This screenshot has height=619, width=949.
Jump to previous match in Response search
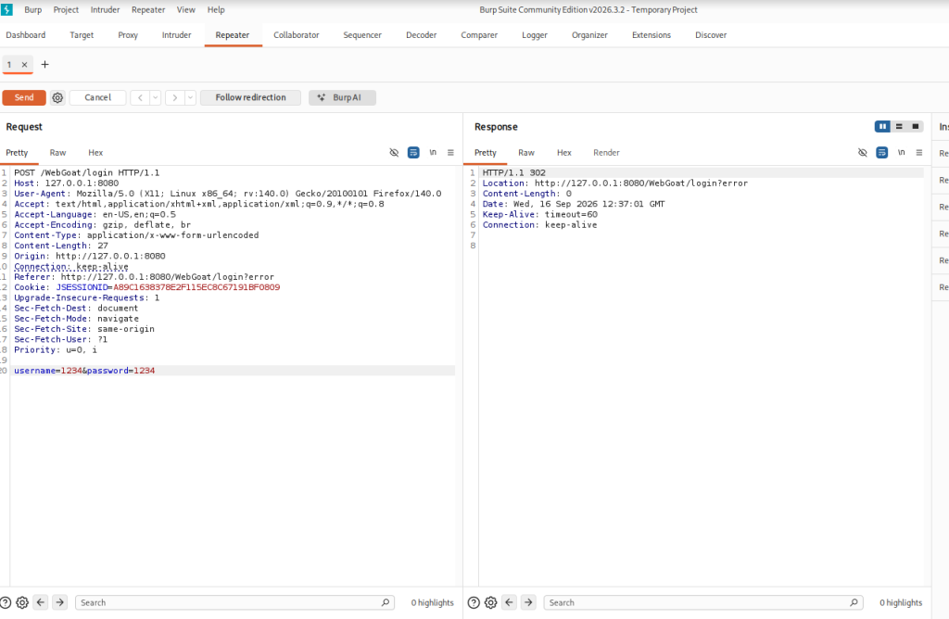[x=509, y=602]
